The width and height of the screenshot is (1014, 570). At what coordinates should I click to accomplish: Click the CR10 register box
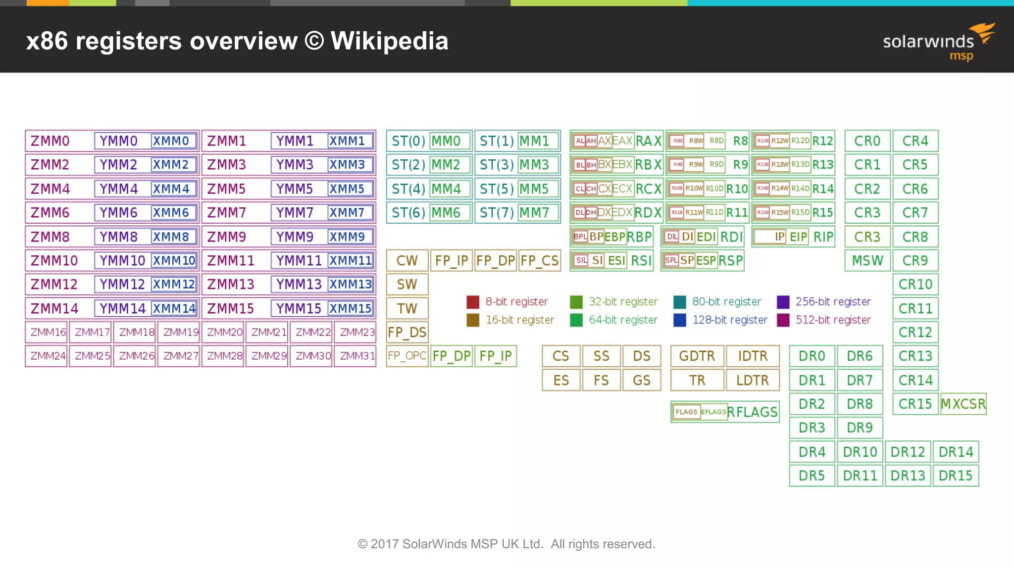[915, 285]
